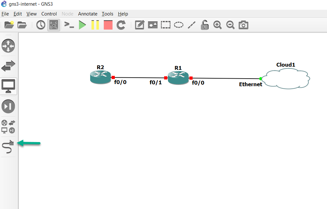Viewport: 327px width, 209px height.
Task: Select the Add a note tool
Action: 139,25
